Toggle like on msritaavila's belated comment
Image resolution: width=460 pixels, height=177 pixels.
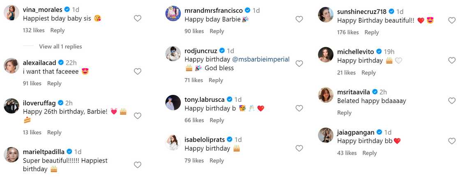(452, 101)
